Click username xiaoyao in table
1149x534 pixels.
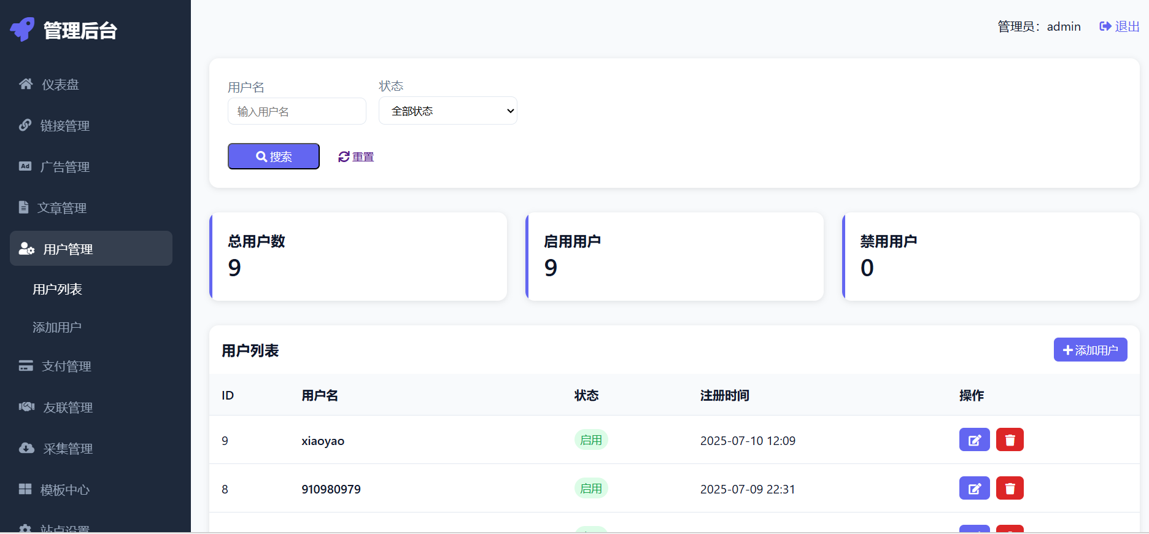click(323, 441)
